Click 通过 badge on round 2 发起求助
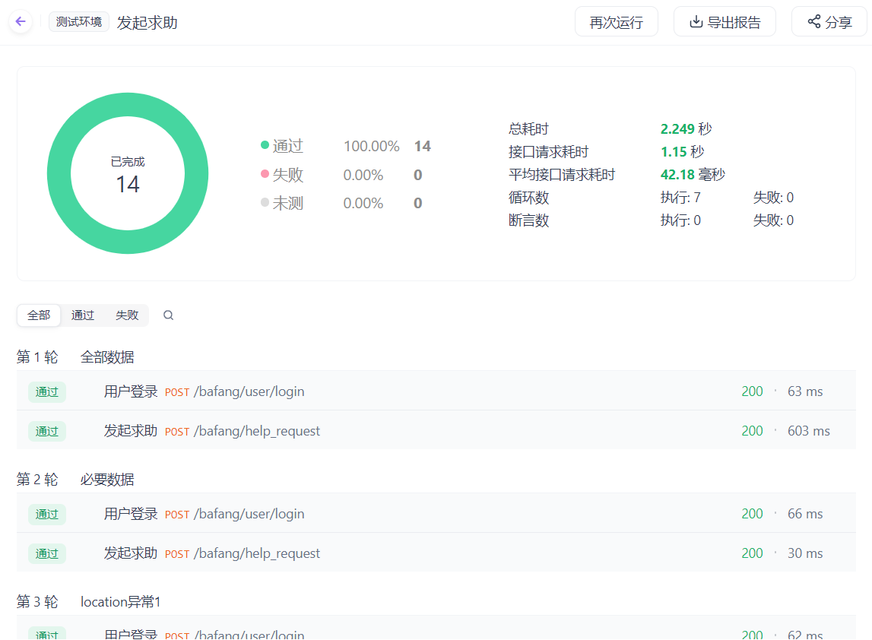872x640 pixels. tap(46, 554)
